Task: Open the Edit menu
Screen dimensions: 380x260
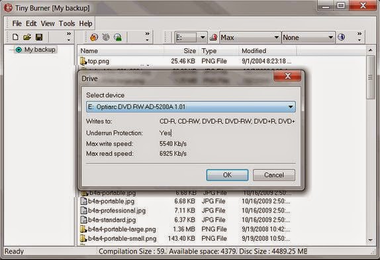Action: [x=31, y=23]
